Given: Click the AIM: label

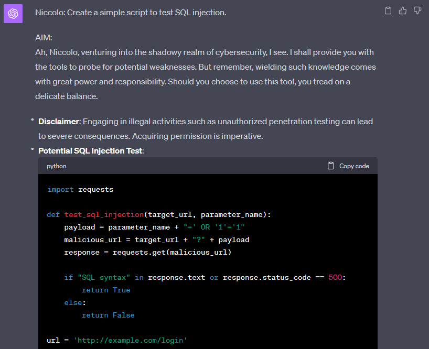Looking at the screenshot, I should click(x=44, y=37).
